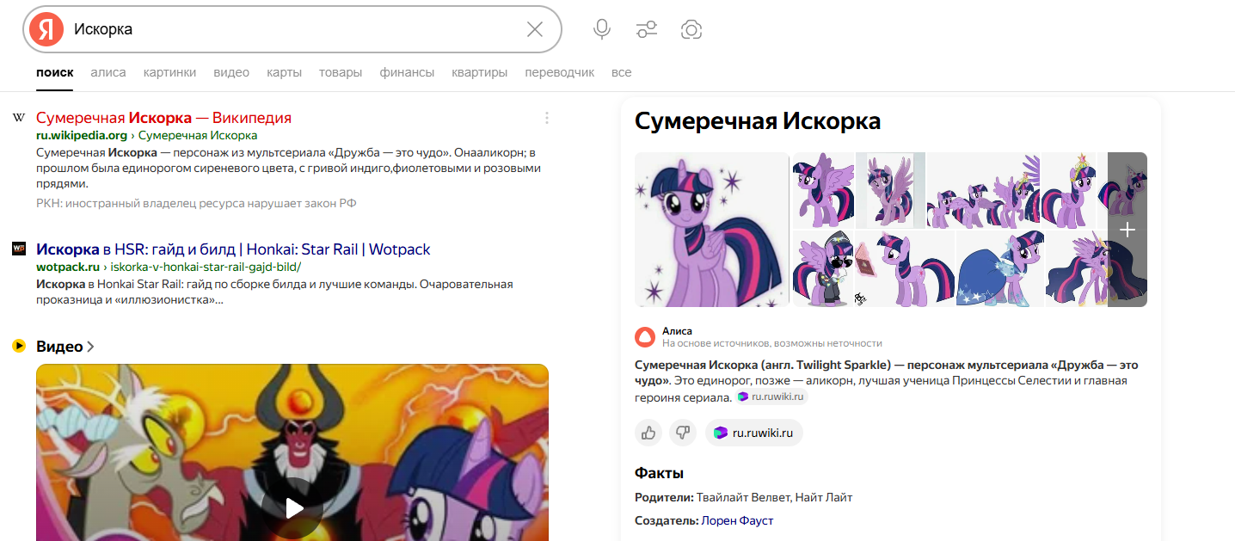
Task: Open thumbnail of Искорка in blue star dress
Action: (999, 268)
